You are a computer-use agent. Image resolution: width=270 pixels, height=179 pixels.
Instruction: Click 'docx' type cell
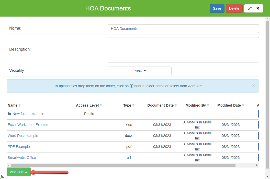[129, 136]
